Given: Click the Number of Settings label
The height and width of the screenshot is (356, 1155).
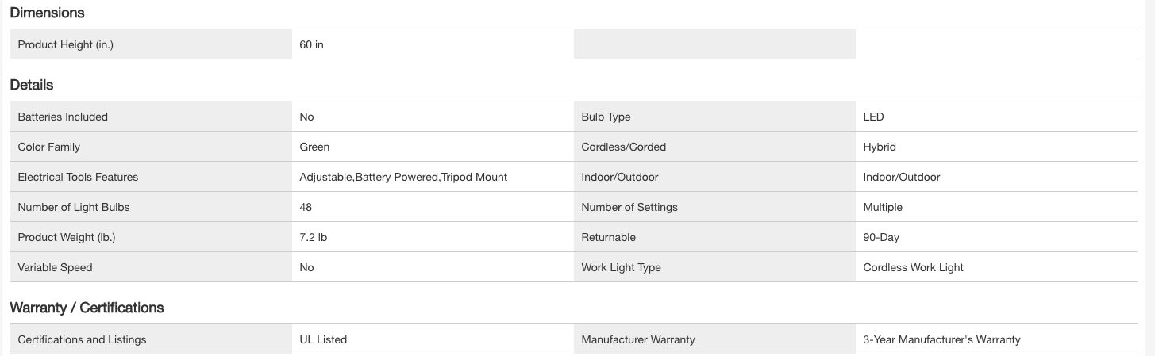Looking at the screenshot, I should [629, 207].
